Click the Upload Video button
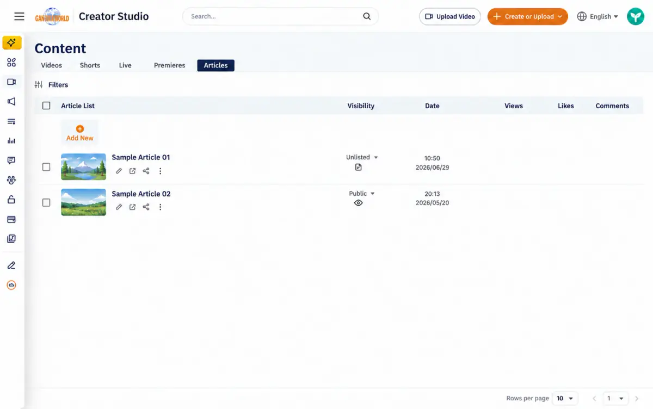The image size is (653, 409). (x=450, y=16)
